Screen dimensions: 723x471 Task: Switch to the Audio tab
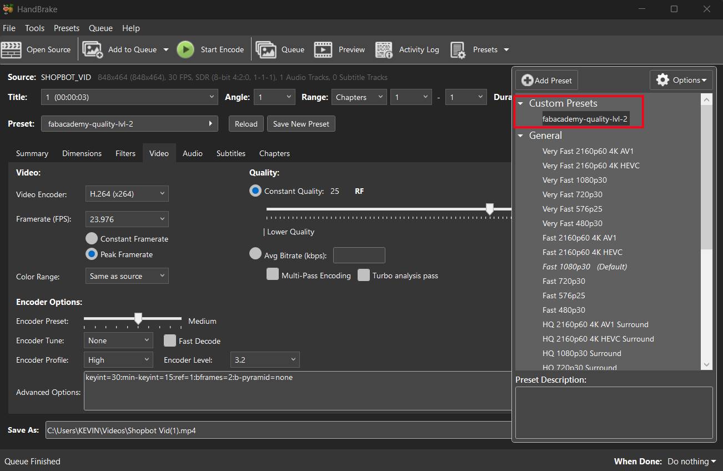193,153
